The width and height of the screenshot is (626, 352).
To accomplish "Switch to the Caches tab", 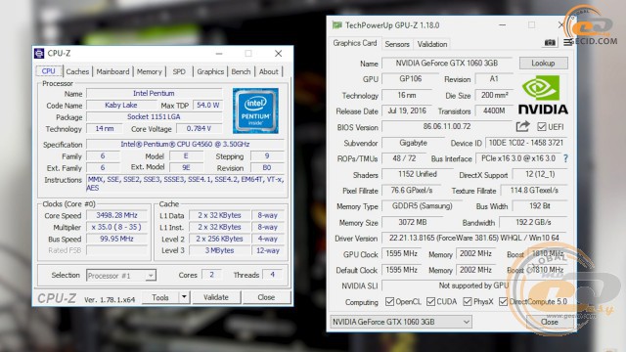I will tap(77, 71).
